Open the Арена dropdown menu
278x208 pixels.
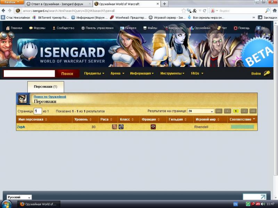point(117,73)
